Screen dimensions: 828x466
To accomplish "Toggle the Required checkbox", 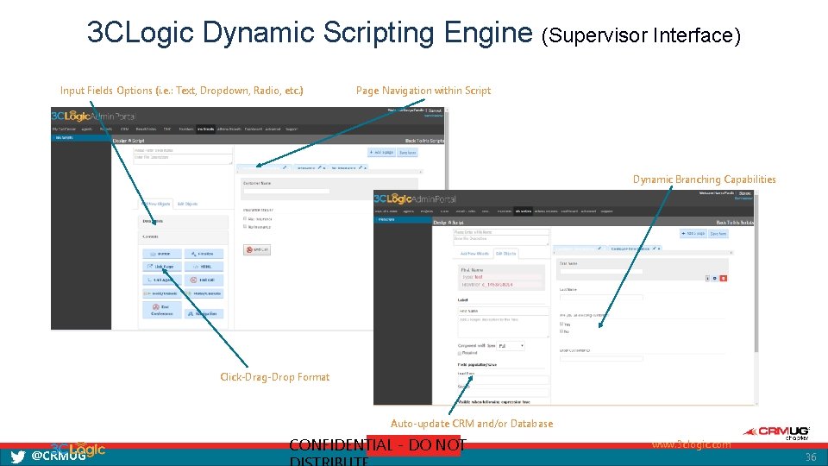I will (x=460, y=353).
